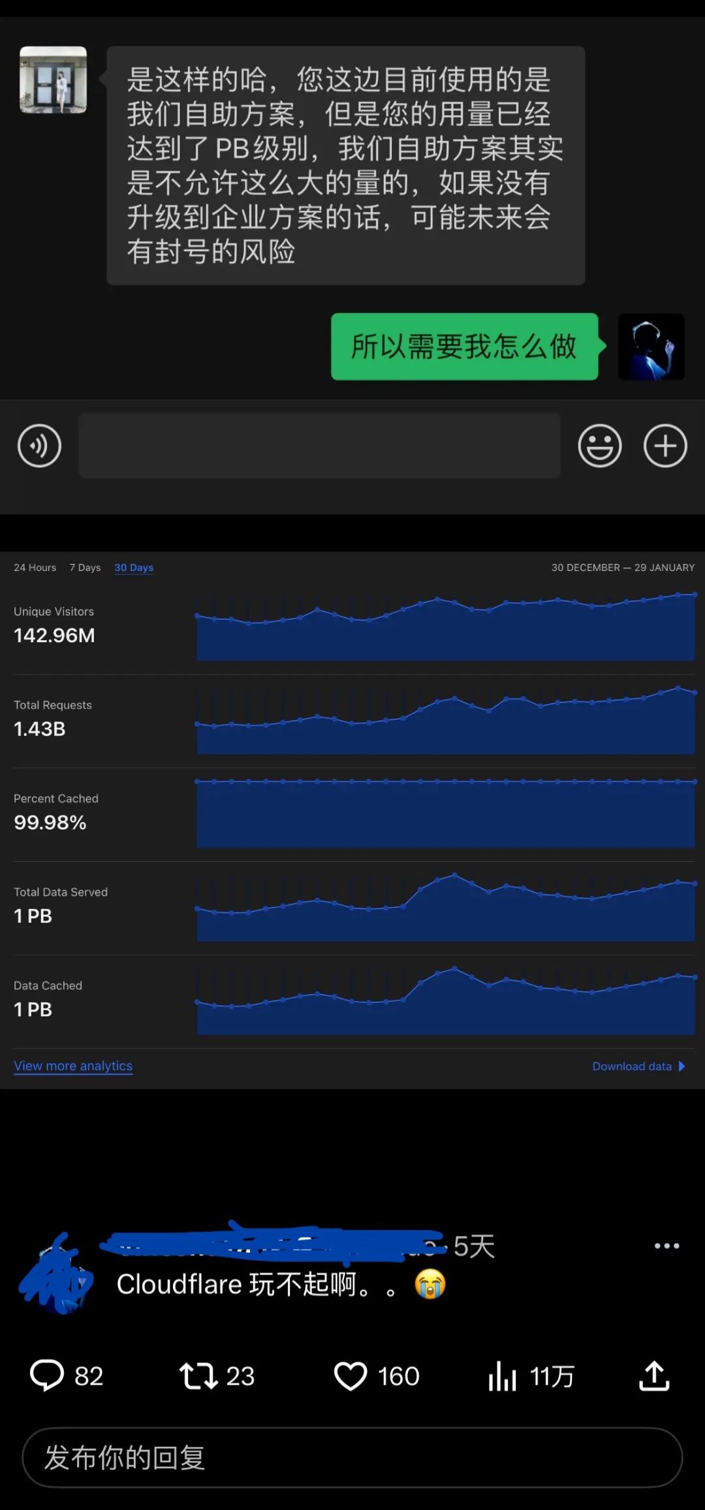Tap the plus attachments icon in chat

665,446
